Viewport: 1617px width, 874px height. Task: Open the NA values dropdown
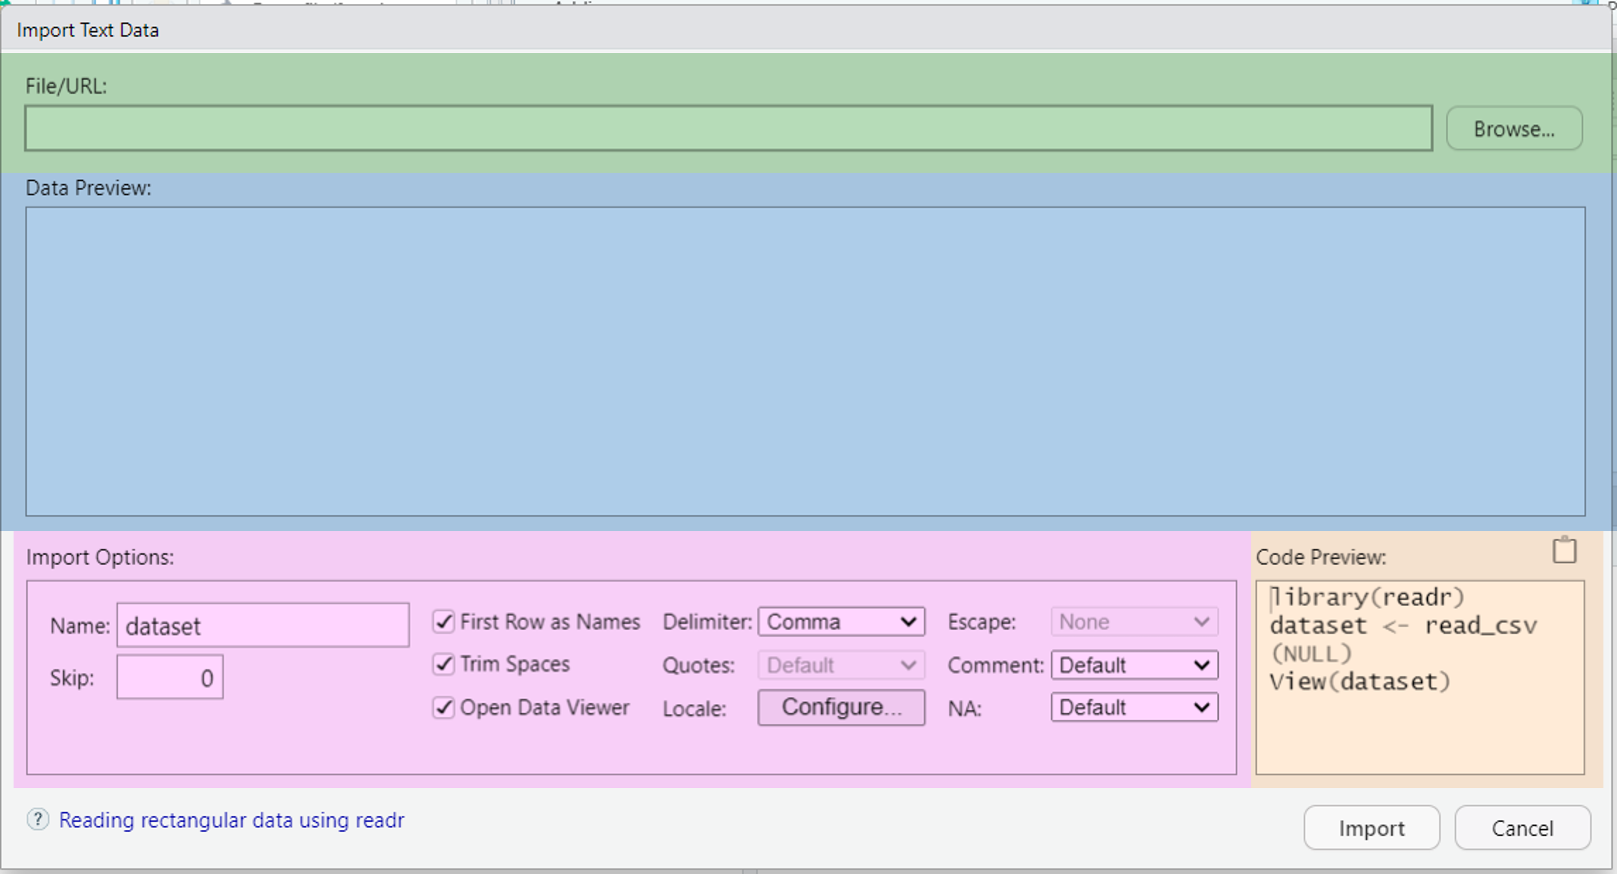(1134, 707)
